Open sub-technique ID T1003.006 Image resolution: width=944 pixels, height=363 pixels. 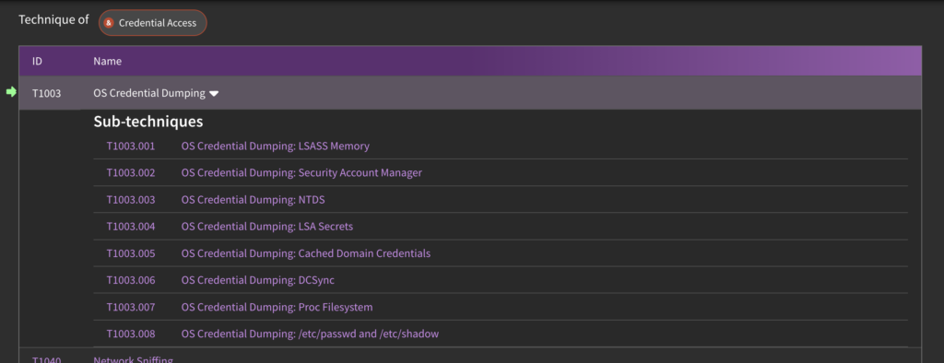[x=131, y=280]
